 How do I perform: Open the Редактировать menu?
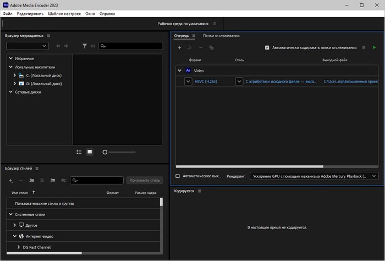click(30, 14)
